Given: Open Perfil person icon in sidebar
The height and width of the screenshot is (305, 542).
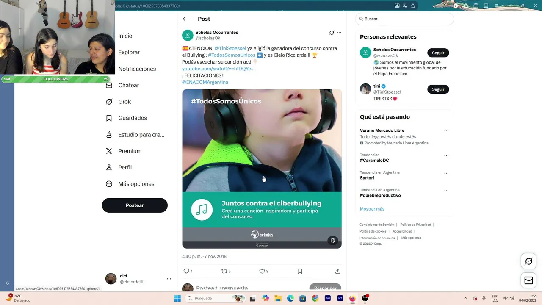Looking at the screenshot, I should pos(109,167).
